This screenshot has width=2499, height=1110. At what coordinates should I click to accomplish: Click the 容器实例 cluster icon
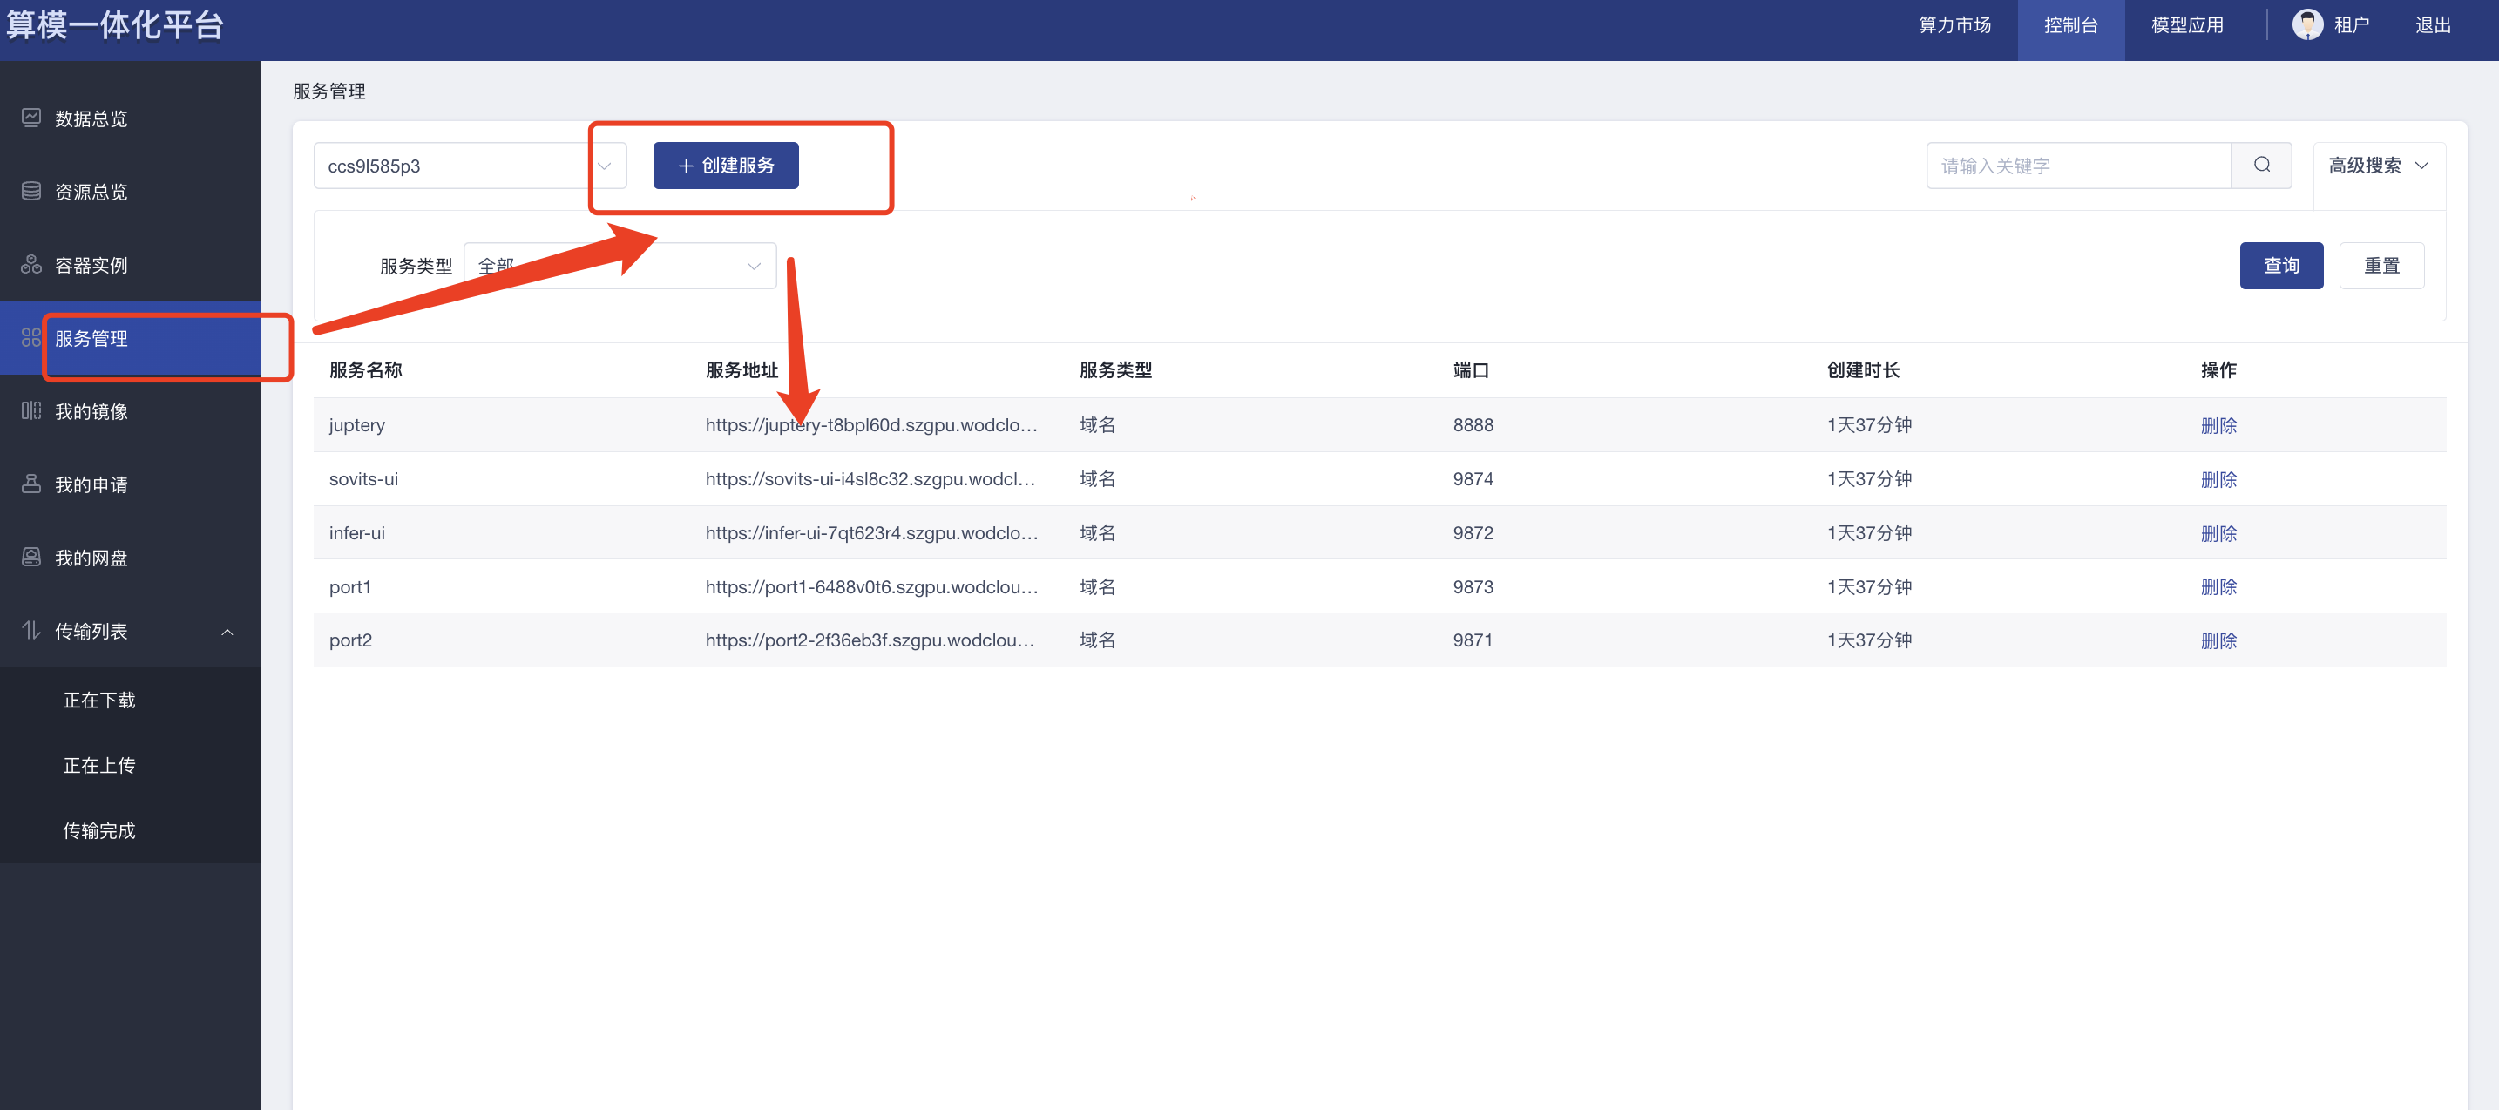[31, 264]
